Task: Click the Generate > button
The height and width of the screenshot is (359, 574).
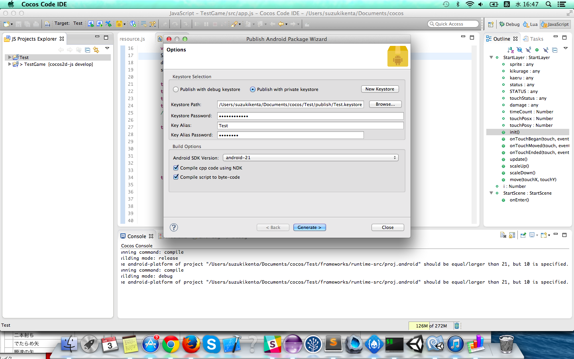Action: pyautogui.click(x=310, y=227)
